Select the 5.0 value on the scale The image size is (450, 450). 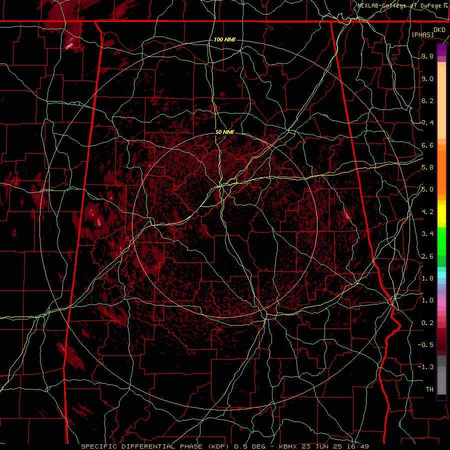pyautogui.click(x=427, y=189)
